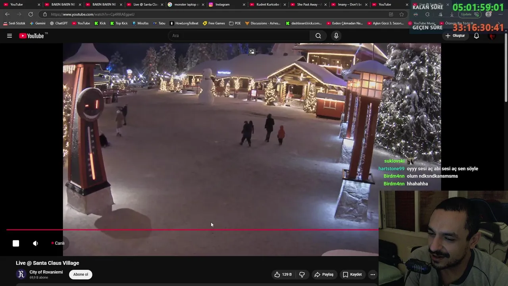This screenshot has width=508, height=286.
Task: Open MissXss bookmark
Action: [140, 23]
